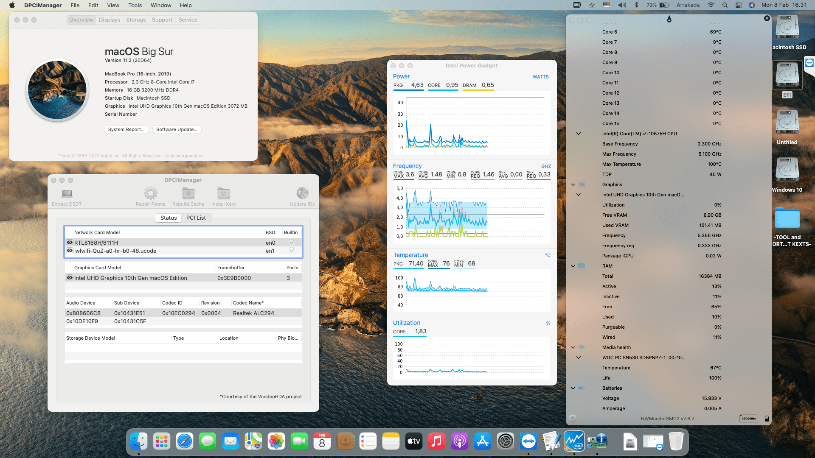This screenshot has width=815, height=458.
Task: Open Spotlight search in menu bar
Action: click(x=725, y=5)
